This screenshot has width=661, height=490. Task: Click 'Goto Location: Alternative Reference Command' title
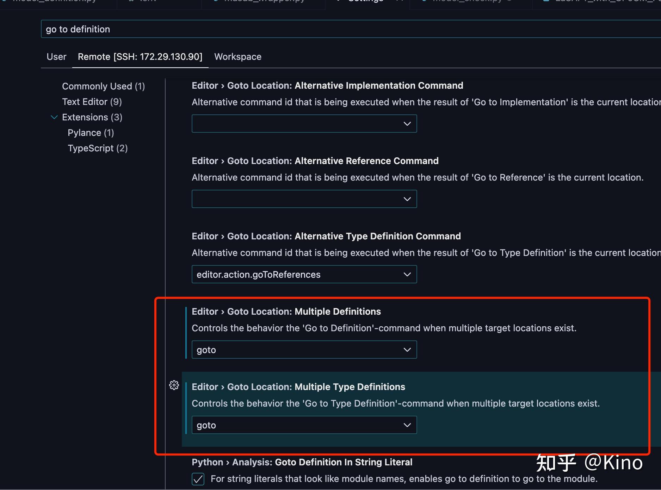point(315,161)
